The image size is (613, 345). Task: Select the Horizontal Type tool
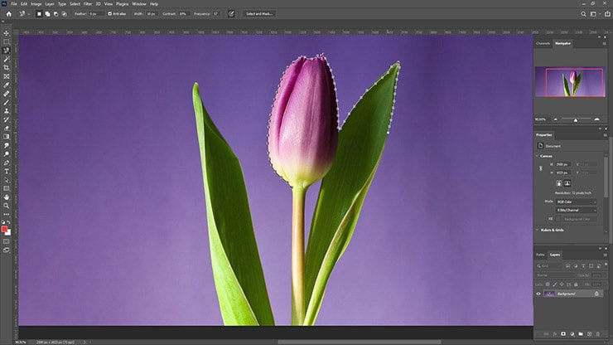[7, 171]
